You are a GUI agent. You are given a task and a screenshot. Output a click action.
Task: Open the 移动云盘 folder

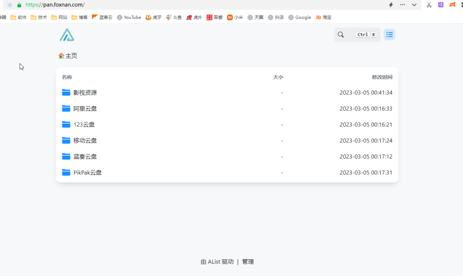click(85, 140)
